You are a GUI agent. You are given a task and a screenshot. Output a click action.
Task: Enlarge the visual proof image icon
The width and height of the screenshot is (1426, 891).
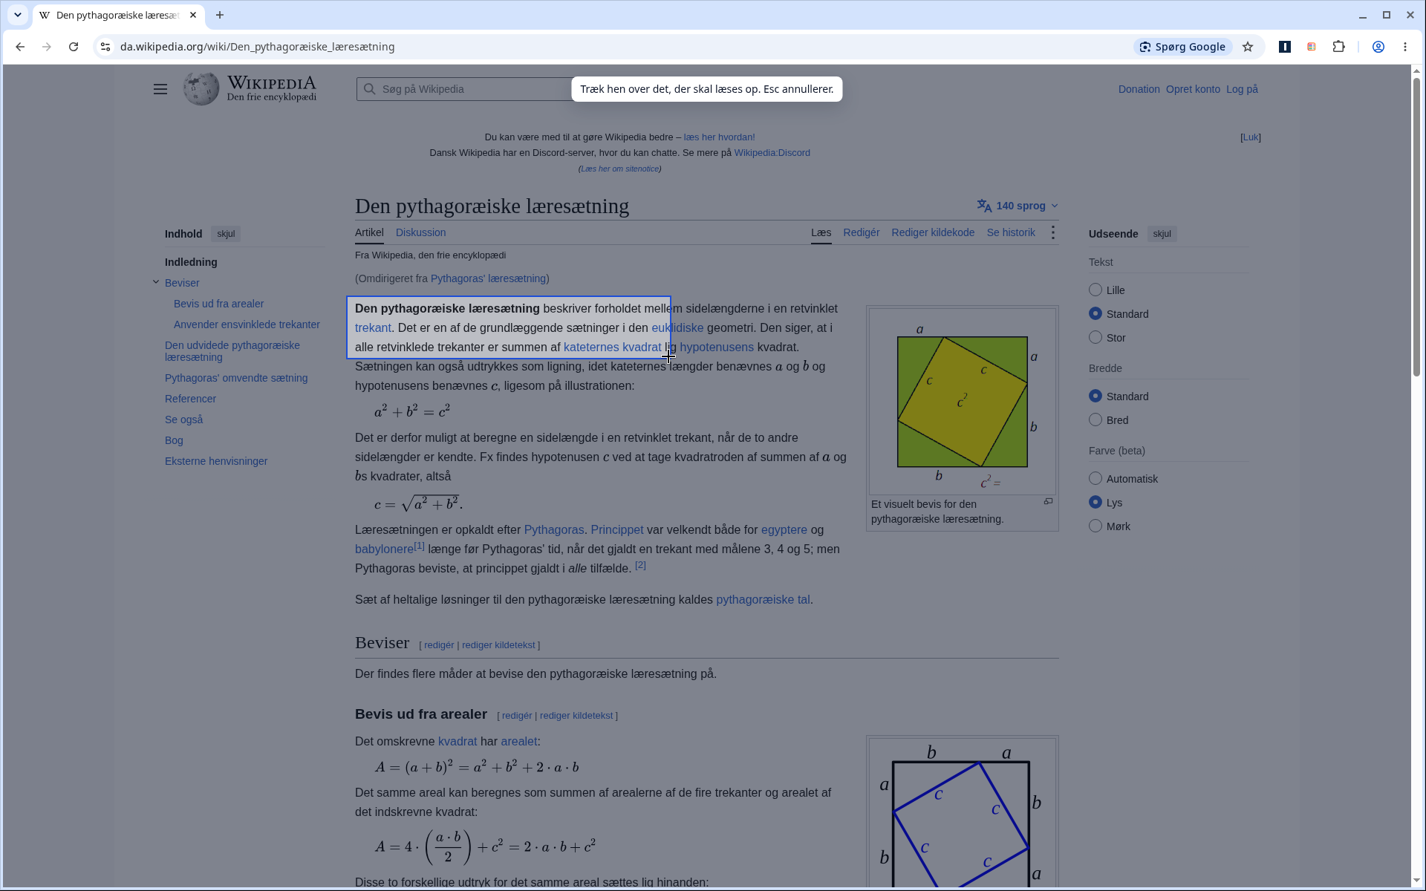(1049, 502)
